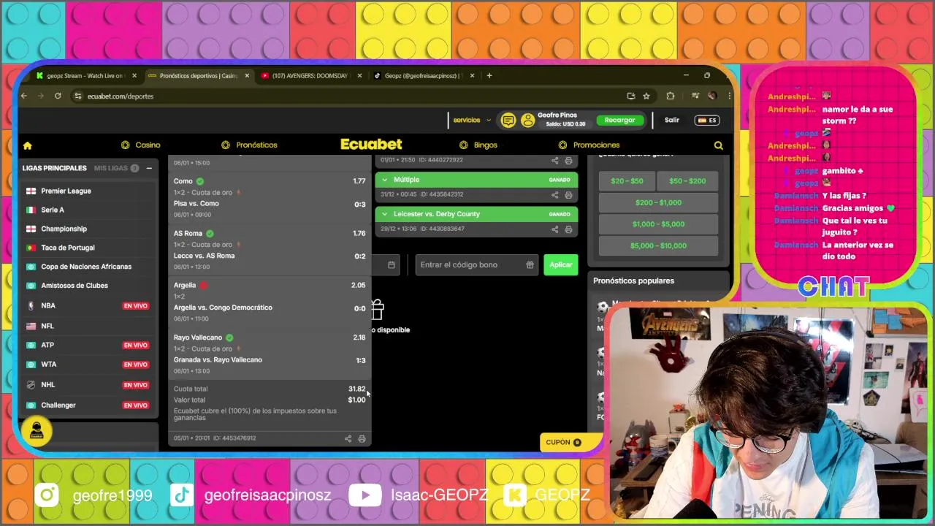Screen dimensions: 935x526
Task: Focus the bonus code input field
Action: click(x=476, y=265)
